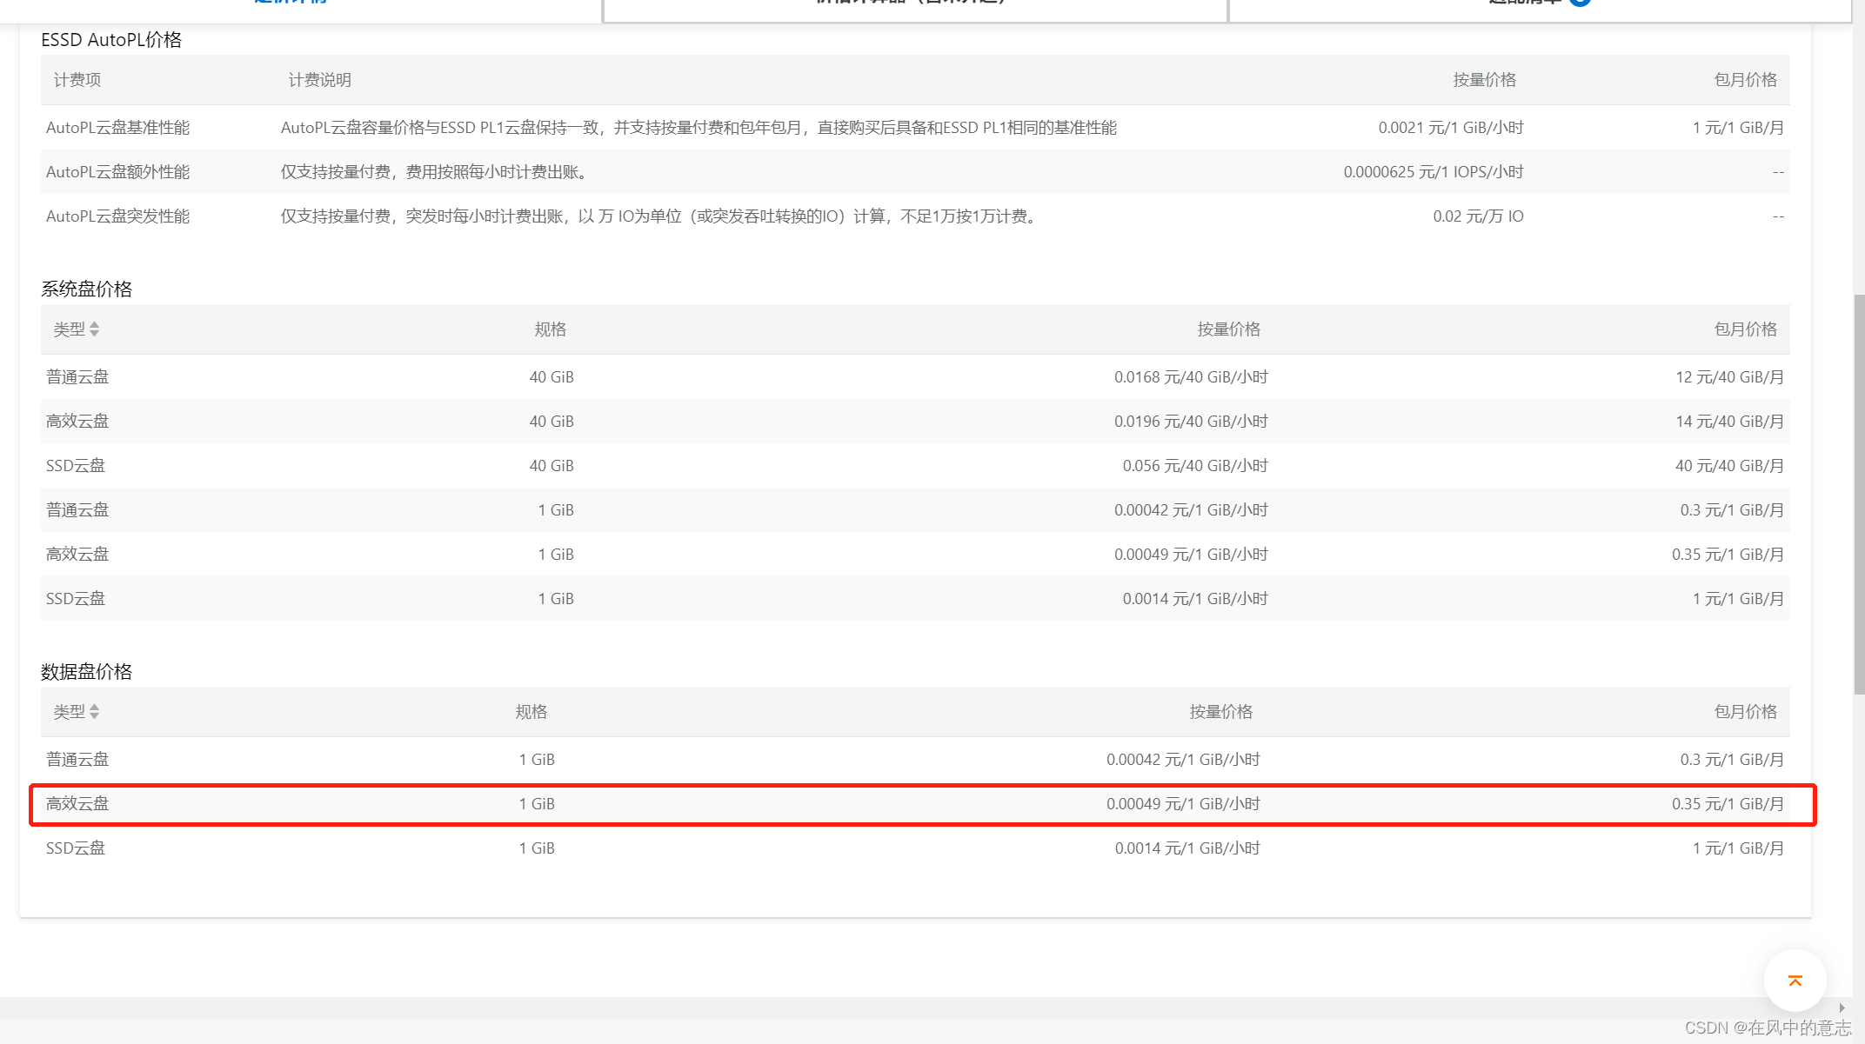Click the 包月价格 header in 数据盘价格 table
This screenshot has height=1044, width=1865.
tap(1745, 712)
